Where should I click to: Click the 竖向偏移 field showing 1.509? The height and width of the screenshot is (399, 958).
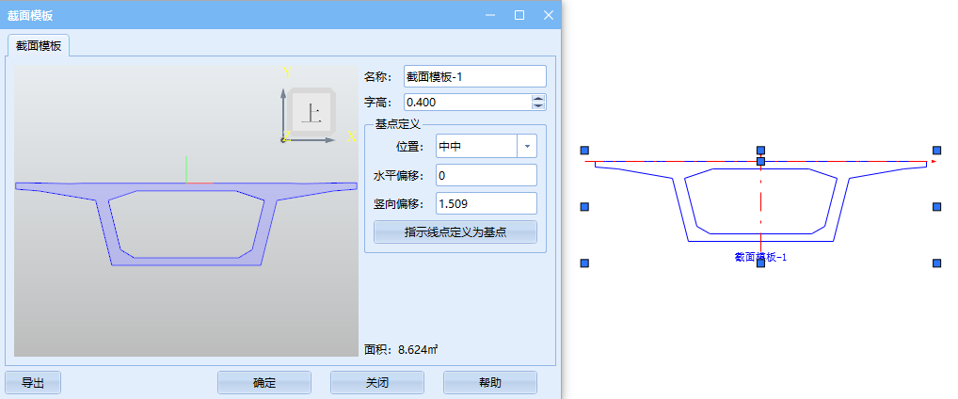tap(487, 203)
